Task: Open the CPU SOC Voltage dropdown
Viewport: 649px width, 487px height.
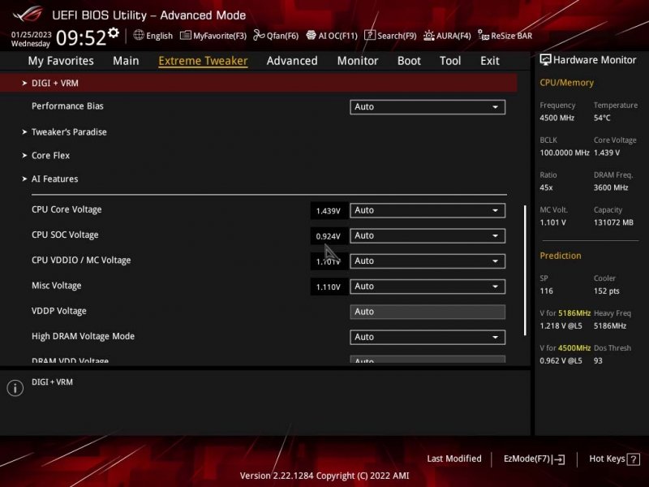Action: [428, 235]
